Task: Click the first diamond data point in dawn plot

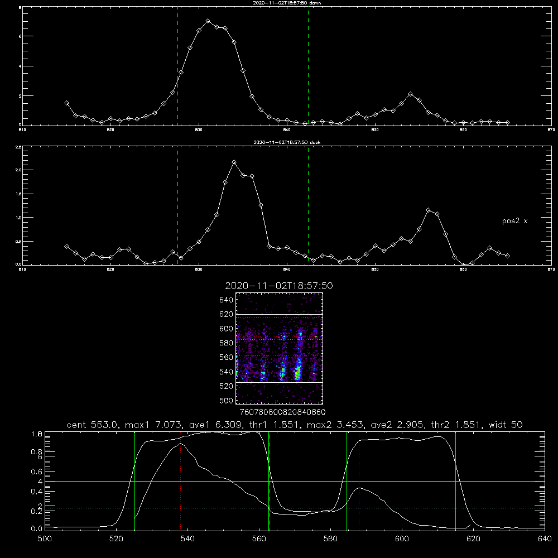Action: coord(66,103)
